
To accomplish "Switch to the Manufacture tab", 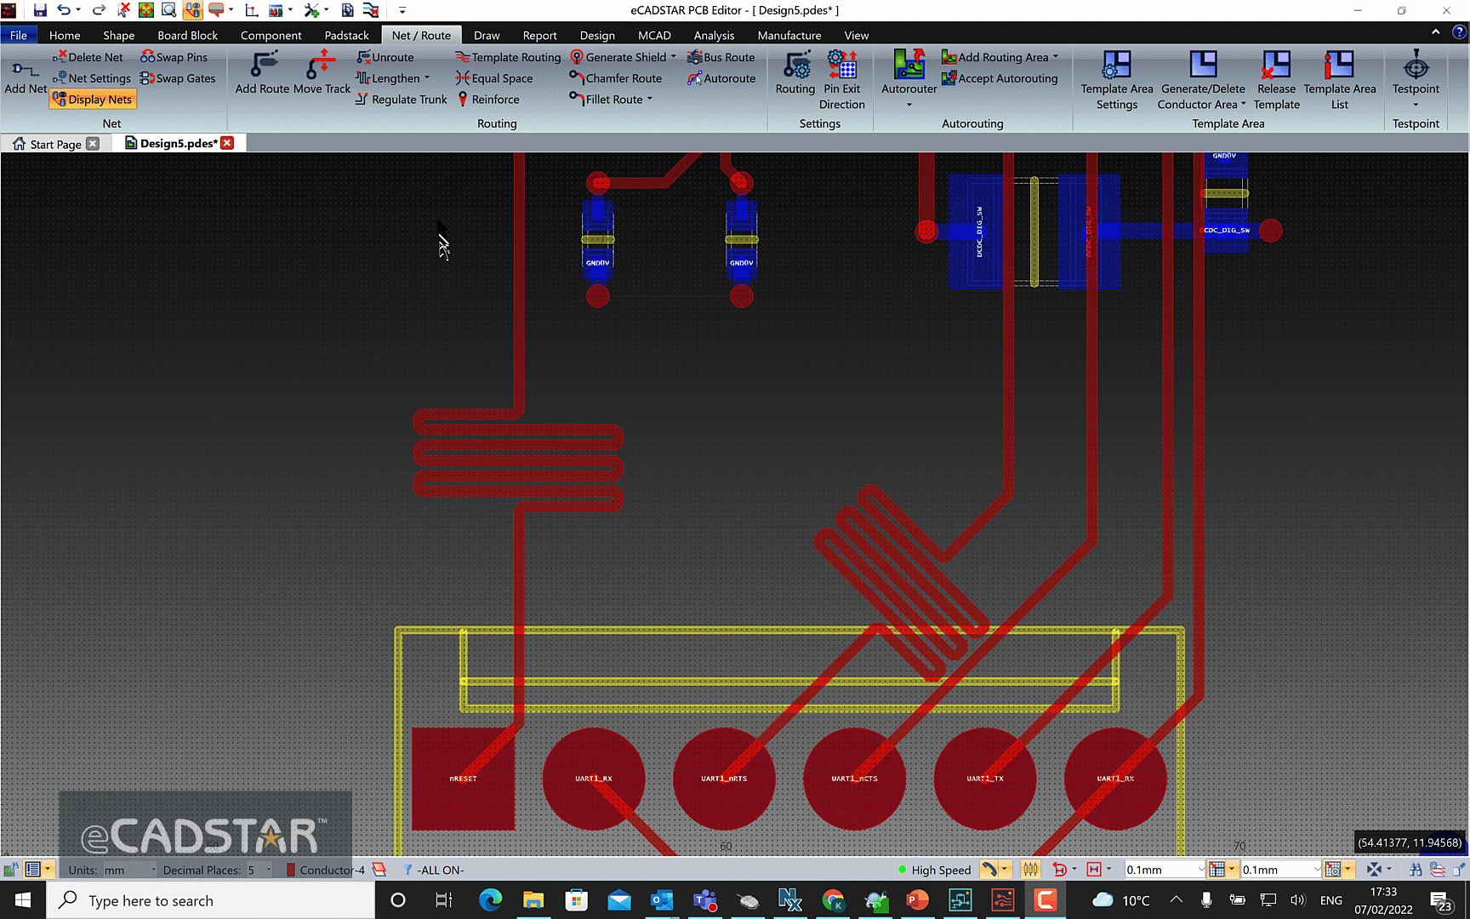I will pos(789,35).
